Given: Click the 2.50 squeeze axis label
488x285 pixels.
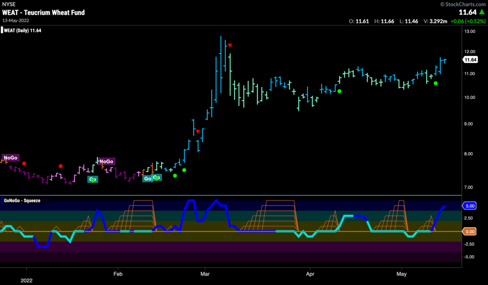Looking at the screenshot, I should click(x=468, y=218).
